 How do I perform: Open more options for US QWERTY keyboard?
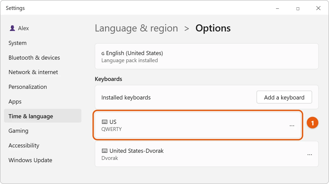click(292, 126)
